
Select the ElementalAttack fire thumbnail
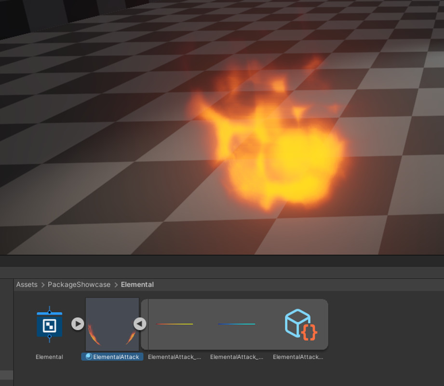112,324
